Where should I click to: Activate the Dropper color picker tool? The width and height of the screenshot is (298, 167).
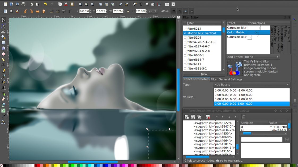4,116
